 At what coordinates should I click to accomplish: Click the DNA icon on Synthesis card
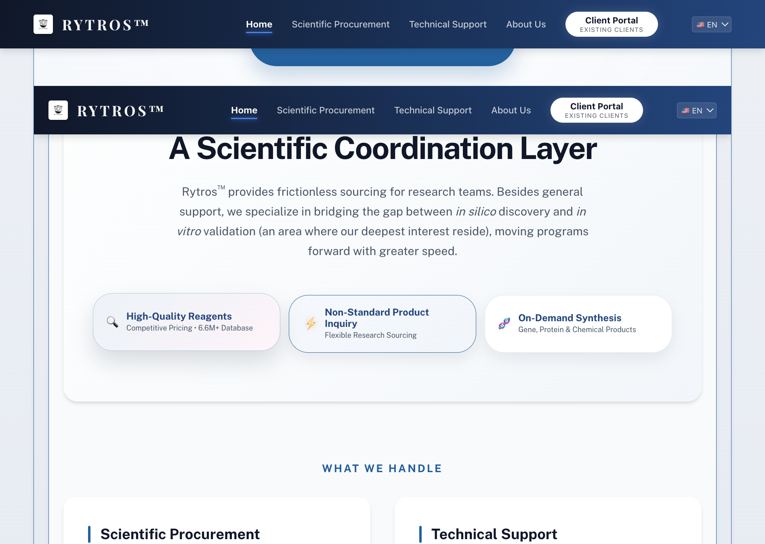pos(504,324)
